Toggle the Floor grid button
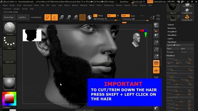 [156, 70]
